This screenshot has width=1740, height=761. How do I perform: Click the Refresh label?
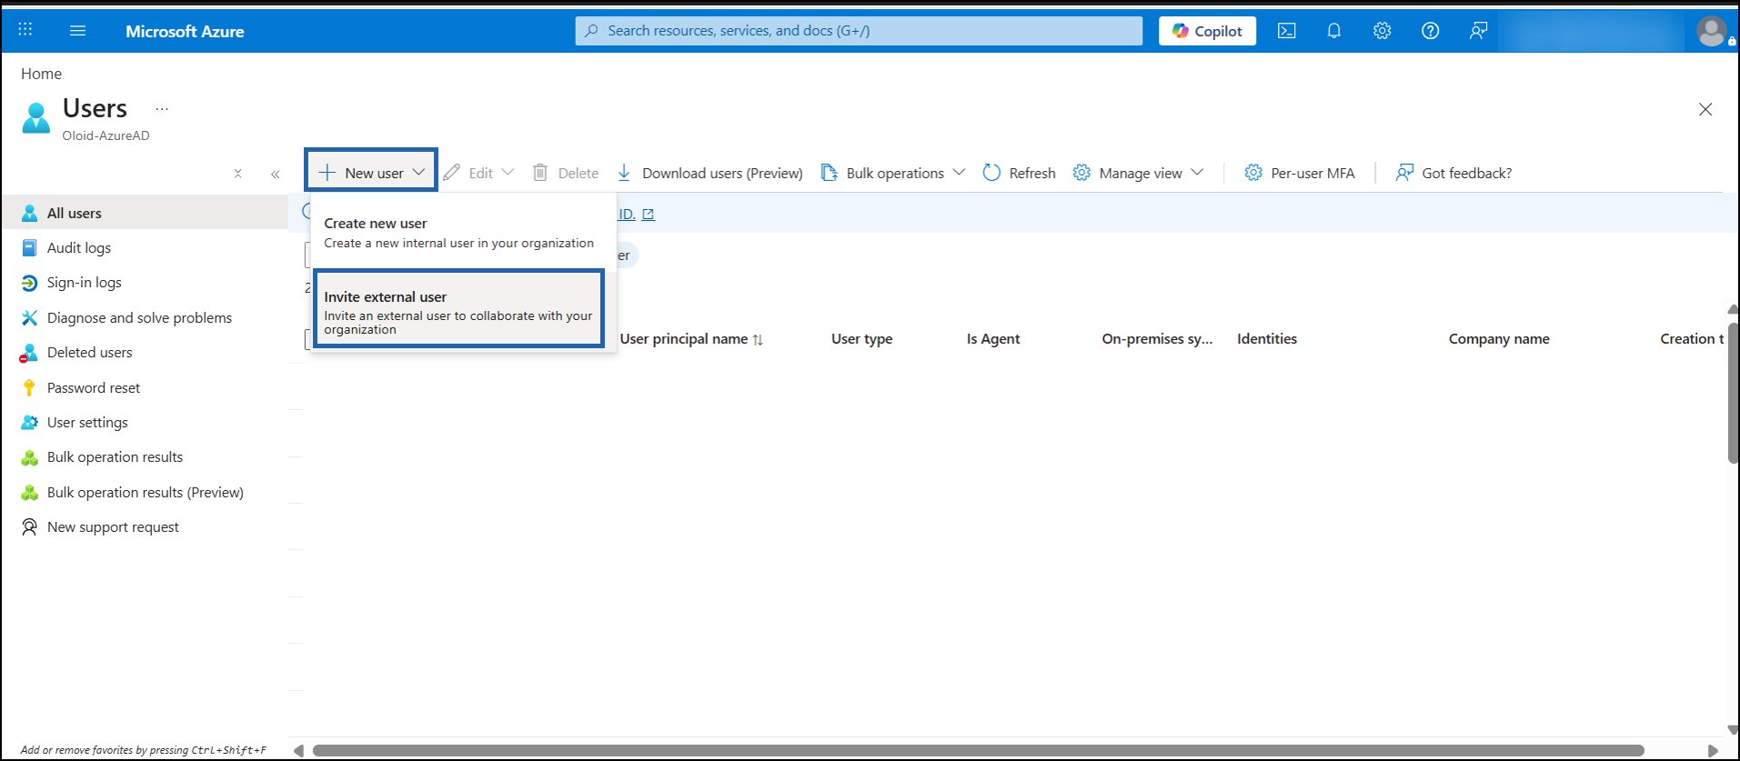(1032, 173)
